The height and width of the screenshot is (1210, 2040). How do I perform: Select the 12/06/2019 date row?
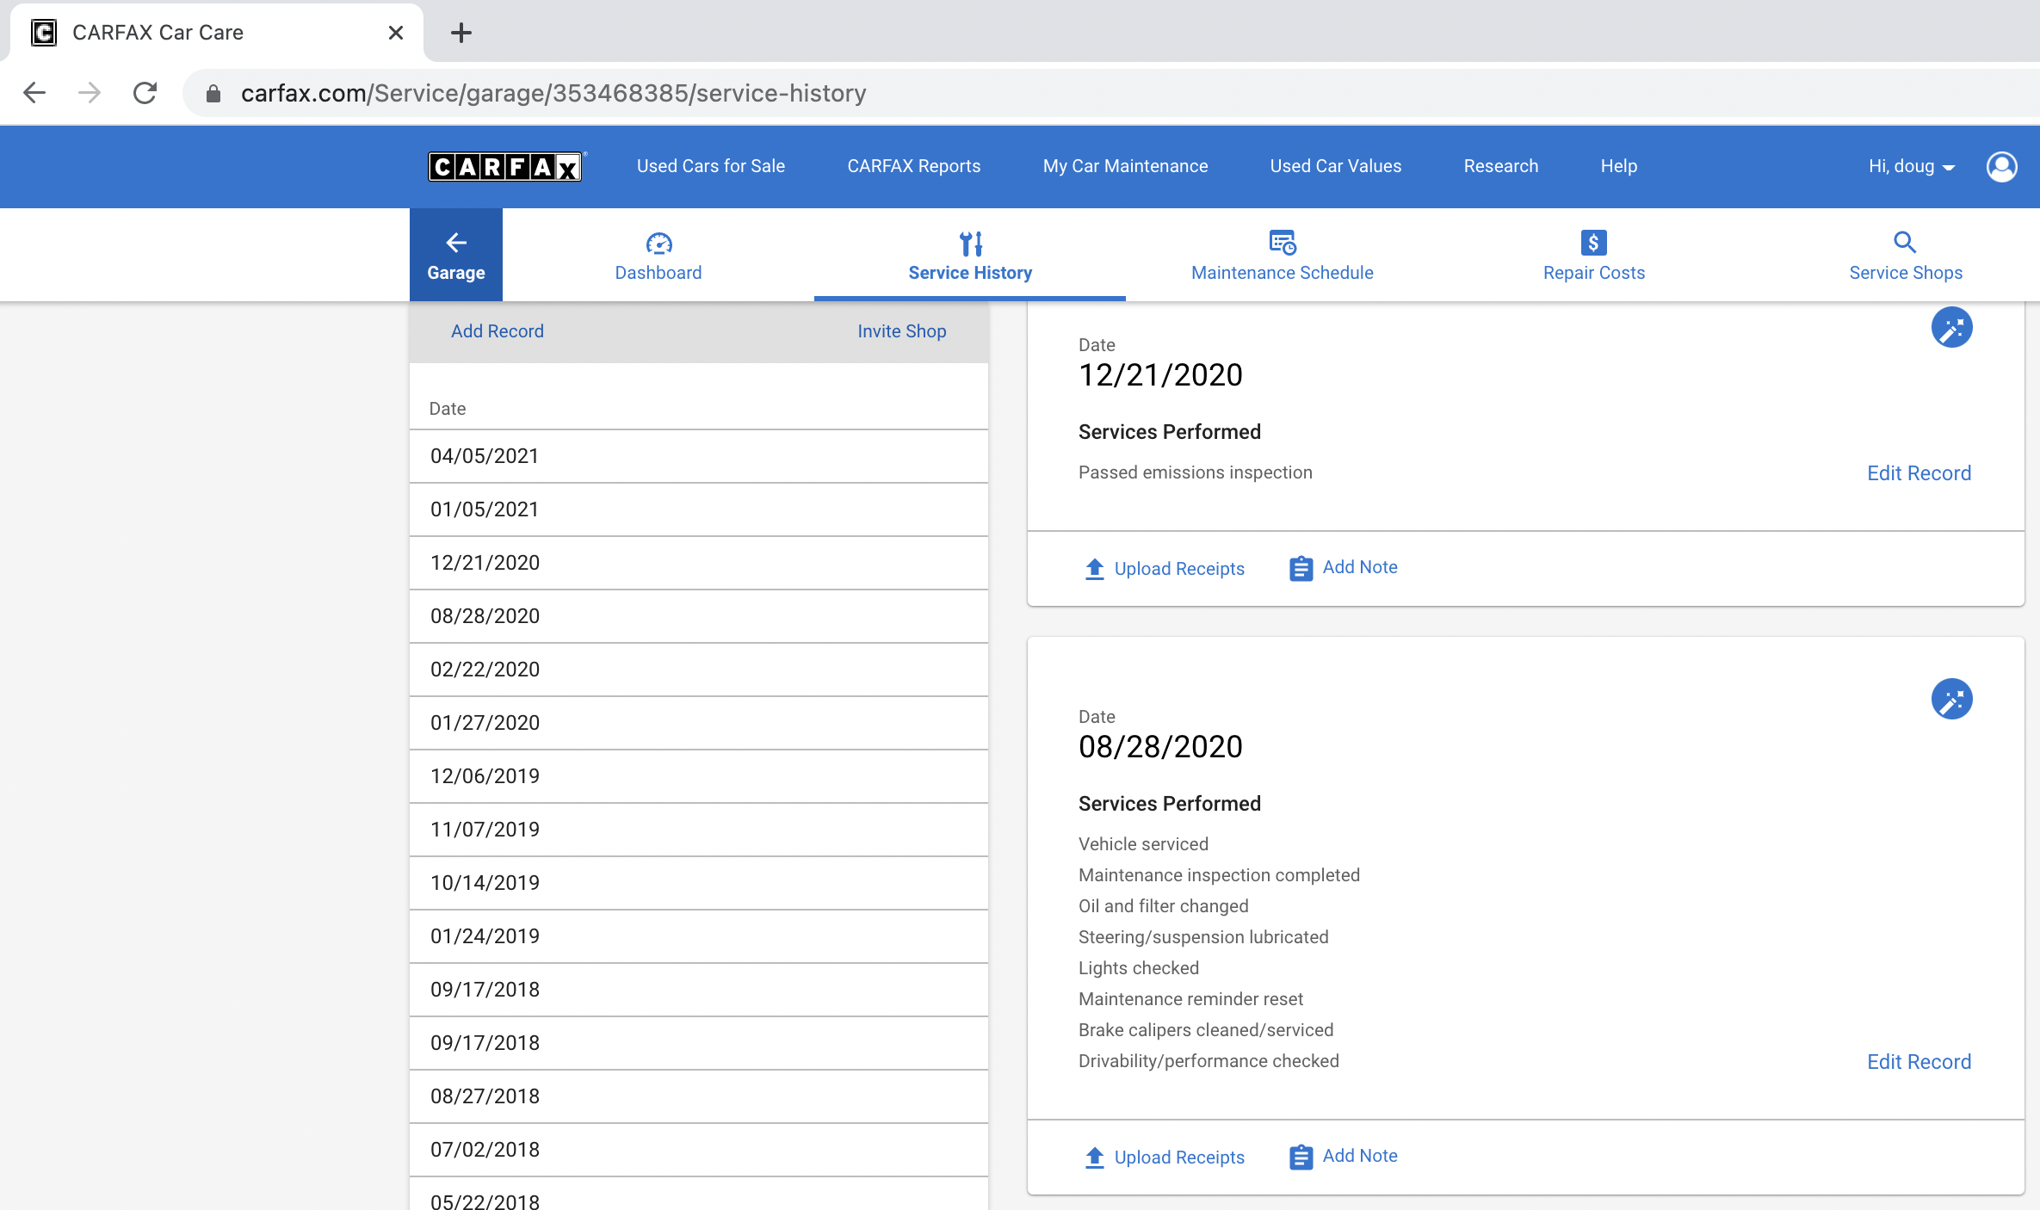tap(699, 776)
